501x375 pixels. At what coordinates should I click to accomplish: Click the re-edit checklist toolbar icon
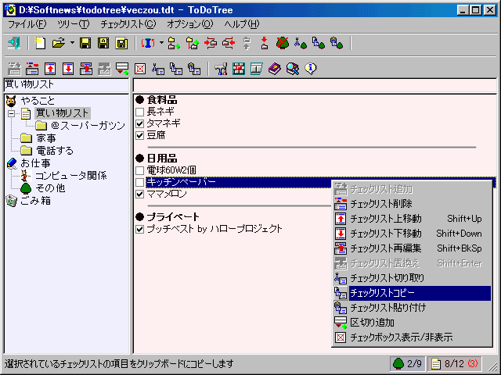click(86, 69)
